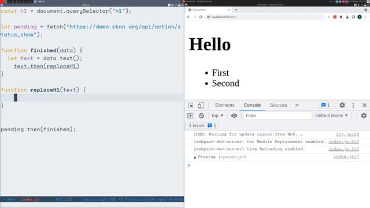Expand the pending Promise object
The width and height of the screenshot is (370, 208).
coord(195,157)
